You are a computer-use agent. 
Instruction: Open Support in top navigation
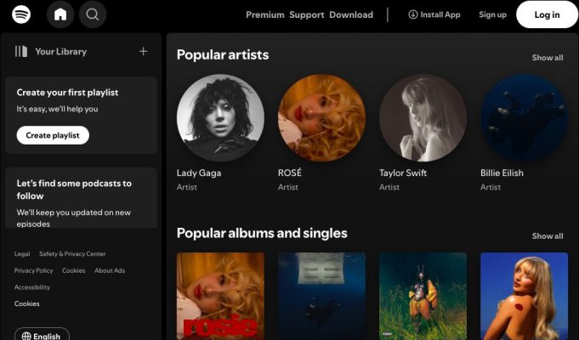coord(306,14)
